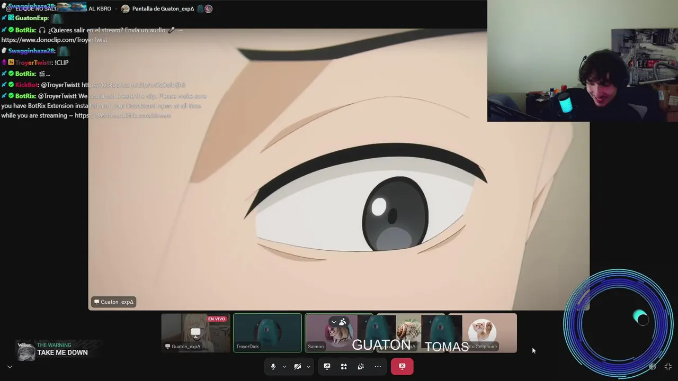Click the share screen icon
Viewport: 678px width, 381px height.
pos(327,366)
